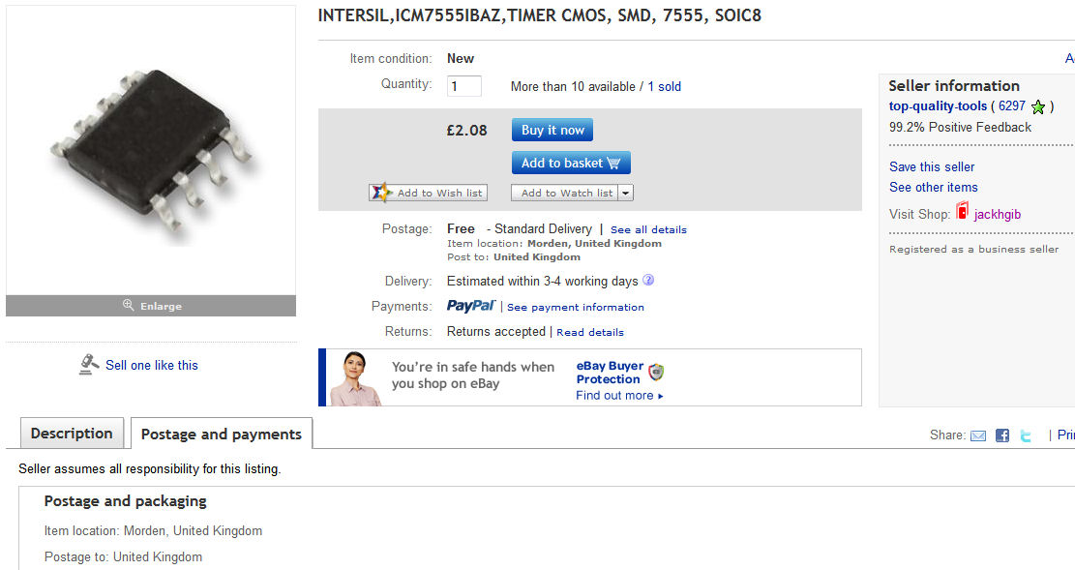This screenshot has height=570, width=1075.
Task: Click the green feedback star icon
Action: point(1038,106)
